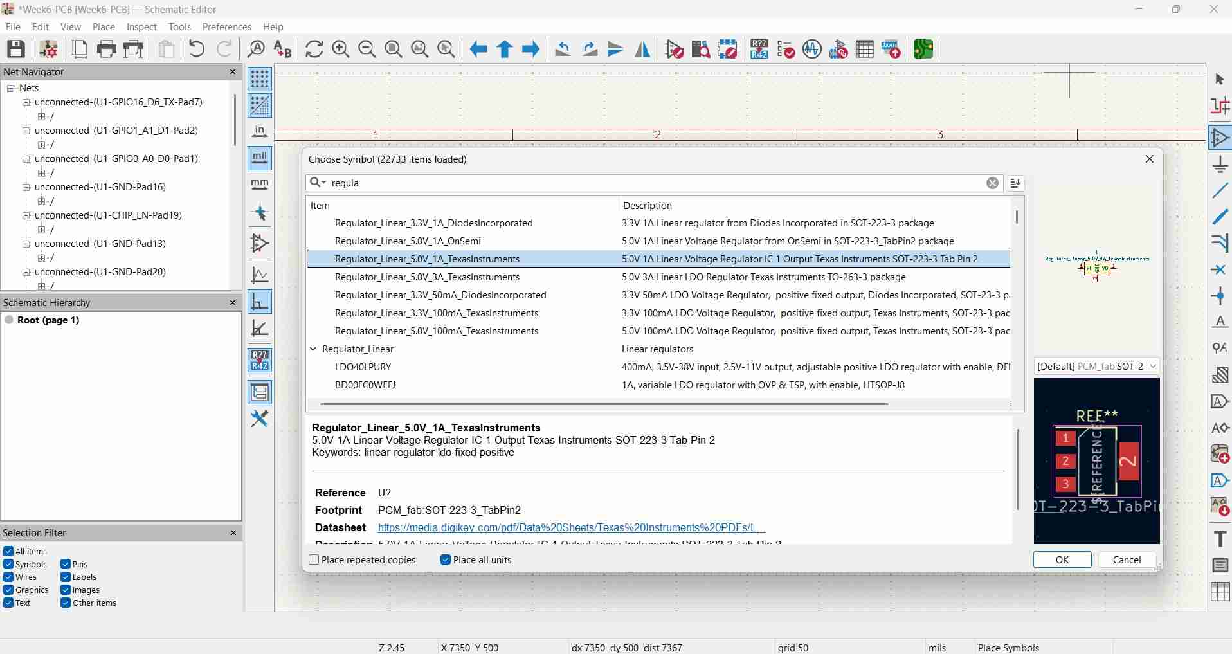This screenshot has width=1232, height=654.
Task: Refresh the schematic view
Action: click(314, 49)
